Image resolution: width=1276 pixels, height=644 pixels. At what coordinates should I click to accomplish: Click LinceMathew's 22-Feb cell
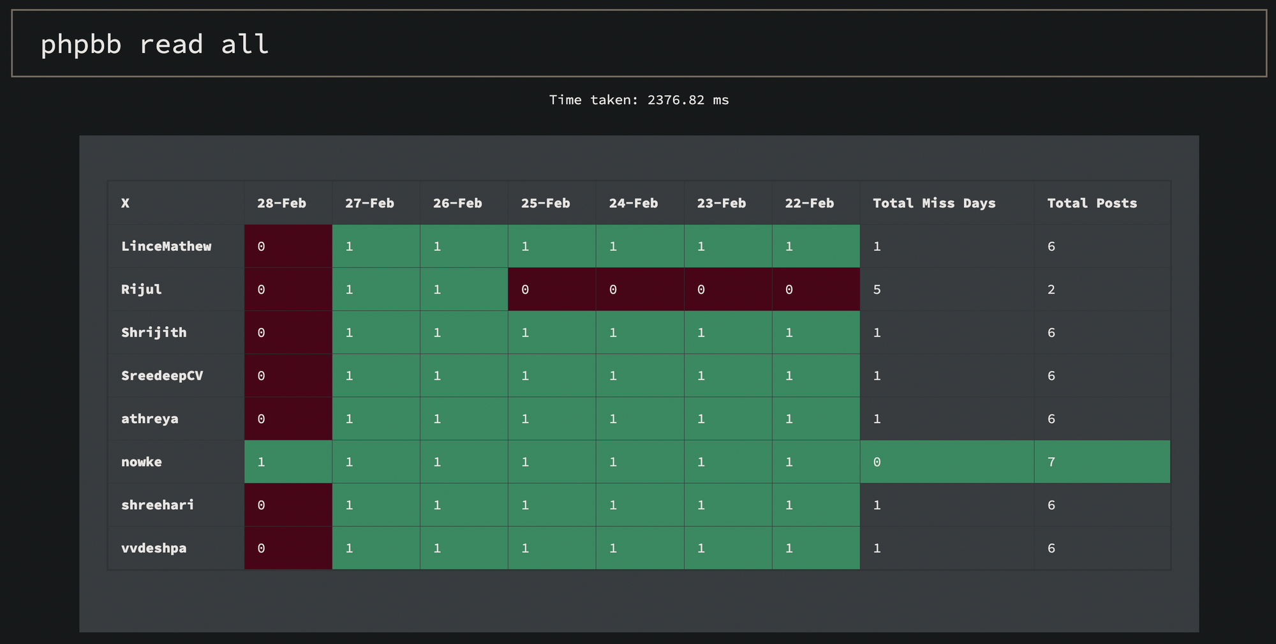(x=817, y=246)
